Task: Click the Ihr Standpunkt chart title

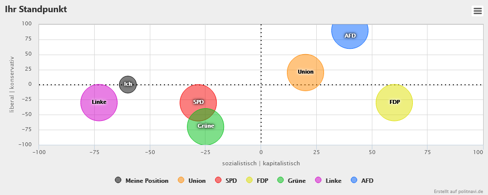Action: (x=36, y=10)
